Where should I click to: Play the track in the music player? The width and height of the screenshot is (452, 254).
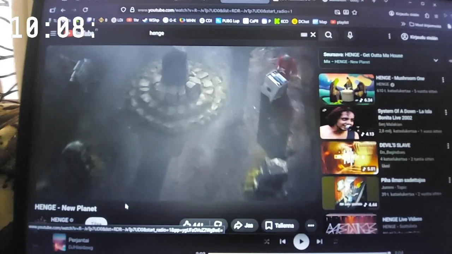[x=301, y=242]
